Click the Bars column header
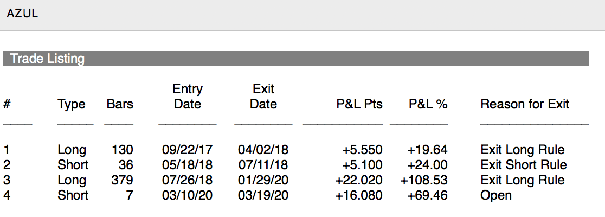The width and height of the screenshot is (605, 217). pyautogui.click(x=120, y=104)
